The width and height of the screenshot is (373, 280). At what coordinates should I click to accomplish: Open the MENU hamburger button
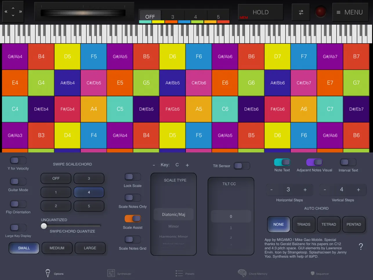coord(350,12)
